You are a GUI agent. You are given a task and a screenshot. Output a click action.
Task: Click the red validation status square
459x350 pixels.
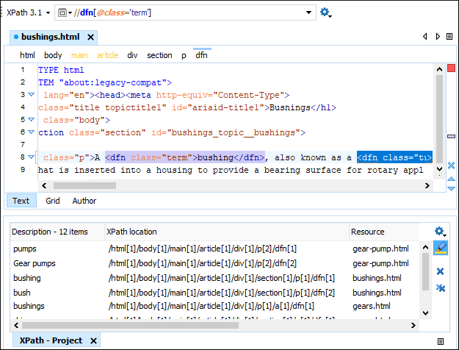451,68
